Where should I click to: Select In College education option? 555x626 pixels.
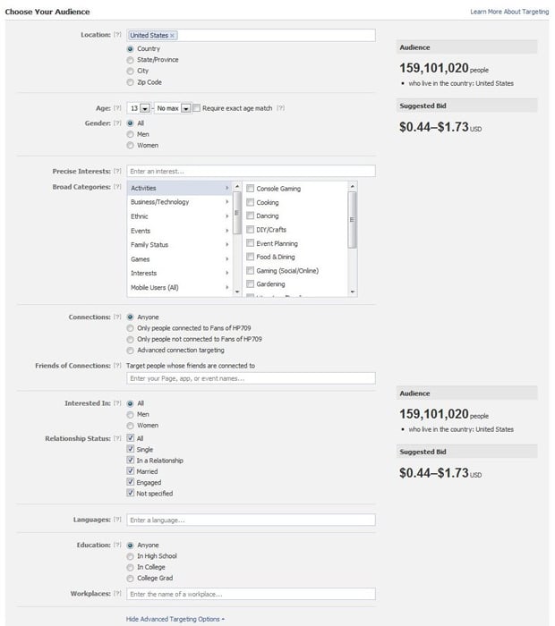130,567
